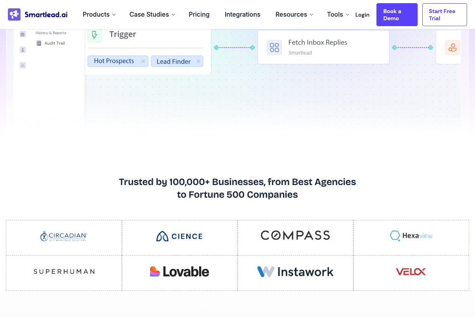Screen dimensions: 475x317
Task: Click the Book a Demo button
Action: click(x=397, y=15)
